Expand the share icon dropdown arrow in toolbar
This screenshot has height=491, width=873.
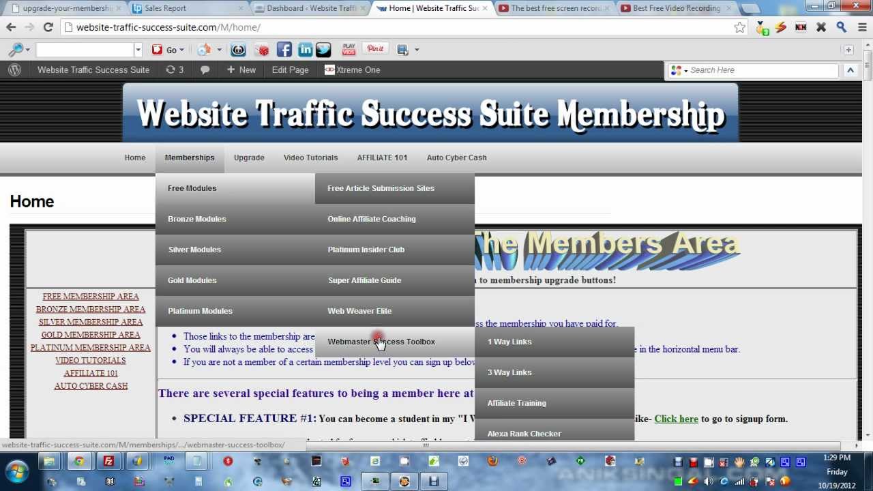click(219, 50)
